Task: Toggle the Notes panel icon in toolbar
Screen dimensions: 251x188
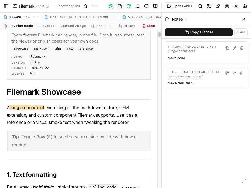Action: (x=120, y=6)
